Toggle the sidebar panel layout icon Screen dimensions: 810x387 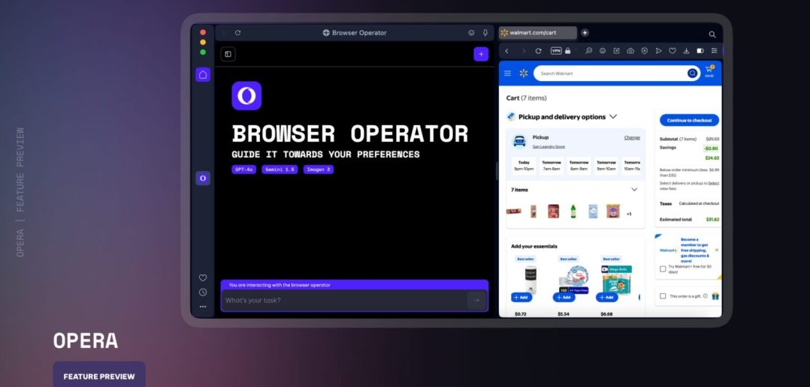(228, 54)
